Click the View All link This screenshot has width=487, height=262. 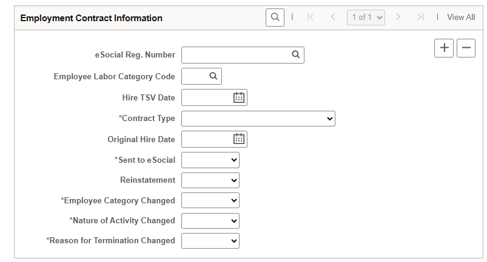click(x=461, y=18)
